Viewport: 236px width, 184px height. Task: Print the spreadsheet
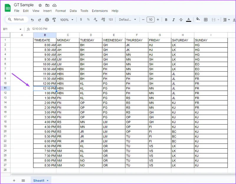coord(47,20)
